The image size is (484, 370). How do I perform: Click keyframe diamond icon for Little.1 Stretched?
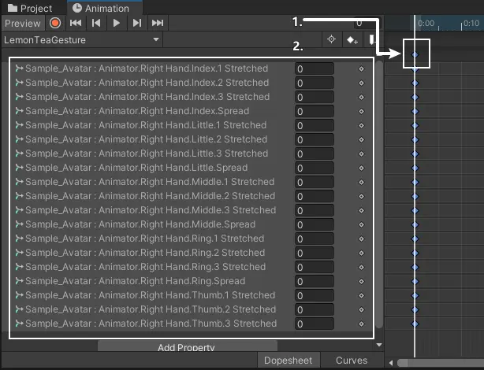(362, 125)
